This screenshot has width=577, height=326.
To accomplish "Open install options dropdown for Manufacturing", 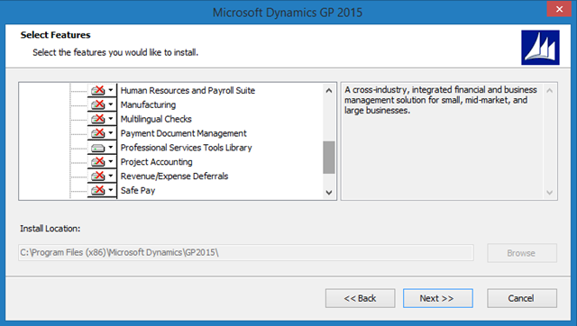I will [111, 104].
